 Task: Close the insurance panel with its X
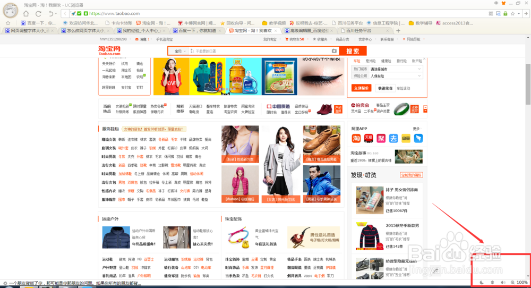click(424, 59)
